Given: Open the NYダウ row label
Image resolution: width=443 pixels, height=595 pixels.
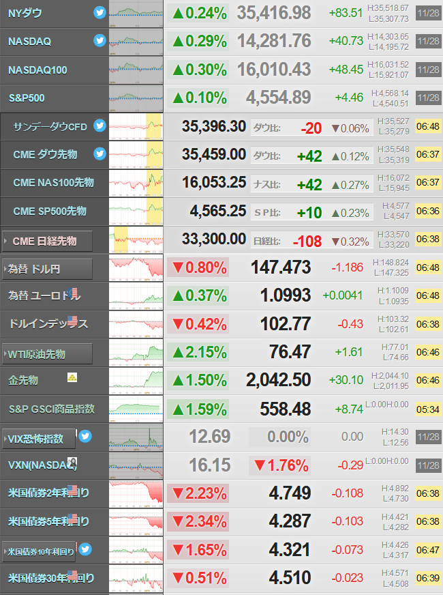Looking at the screenshot, I should click(25, 13).
